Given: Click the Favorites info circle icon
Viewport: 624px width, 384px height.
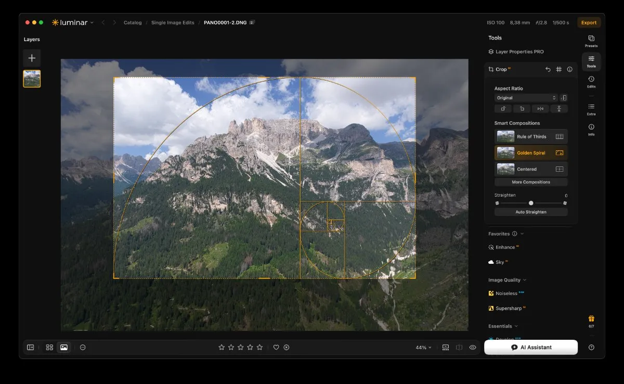Looking at the screenshot, I should point(514,234).
